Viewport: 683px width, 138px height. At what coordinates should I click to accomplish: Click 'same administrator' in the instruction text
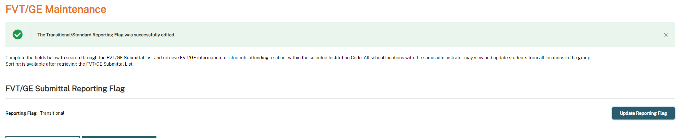point(443,58)
